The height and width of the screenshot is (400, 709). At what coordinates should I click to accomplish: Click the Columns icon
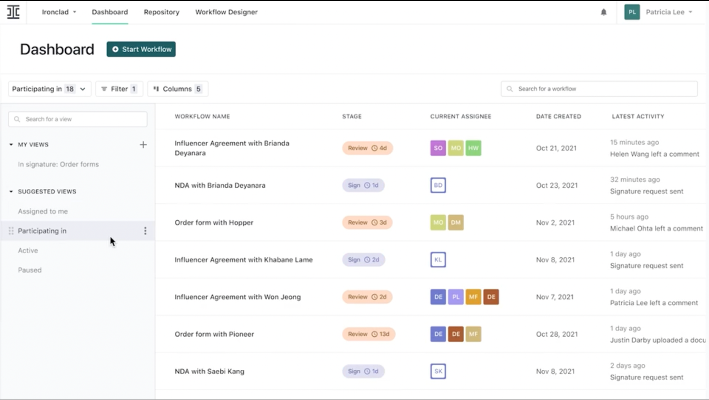coord(156,89)
